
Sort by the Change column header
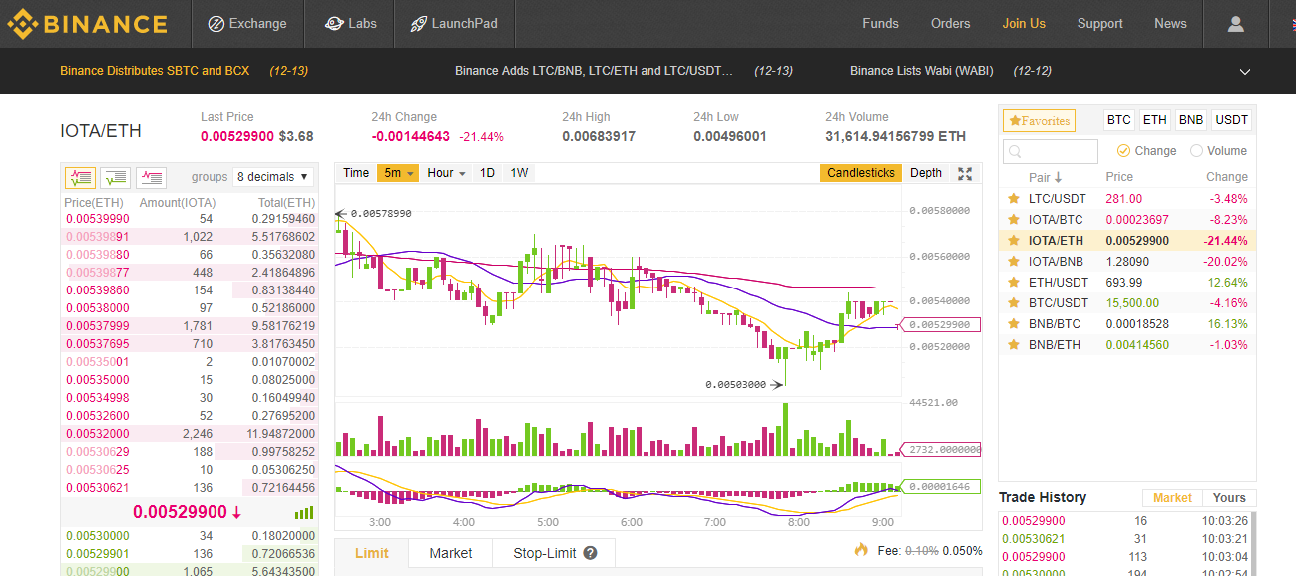point(1227,177)
